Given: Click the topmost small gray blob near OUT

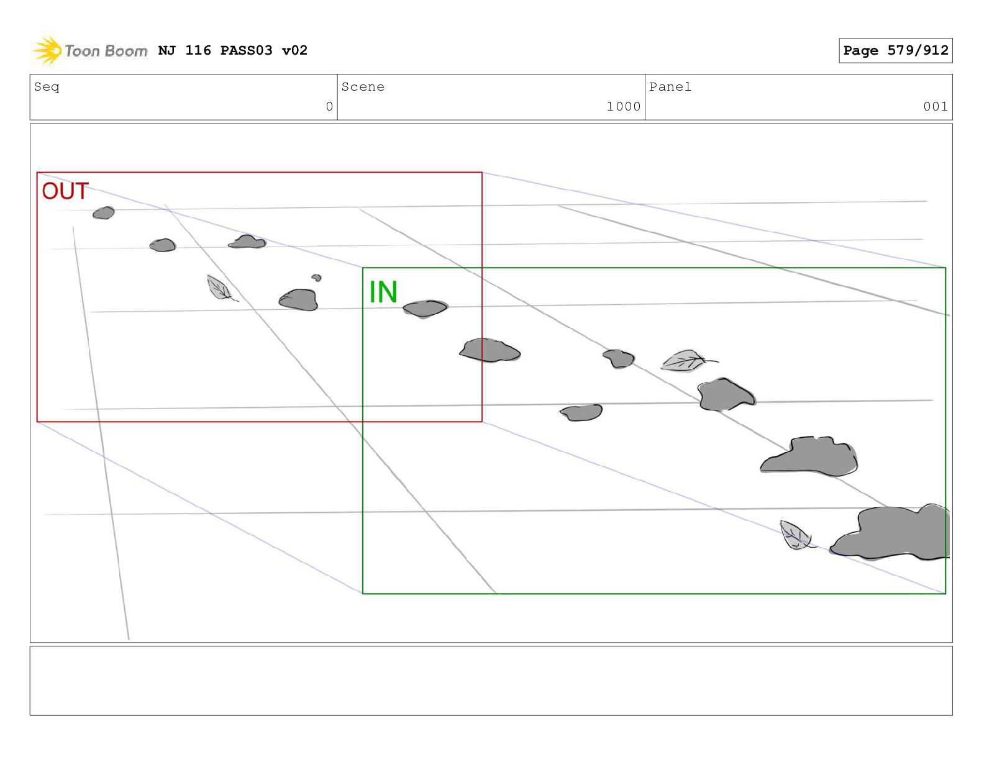Looking at the screenshot, I should (104, 213).
